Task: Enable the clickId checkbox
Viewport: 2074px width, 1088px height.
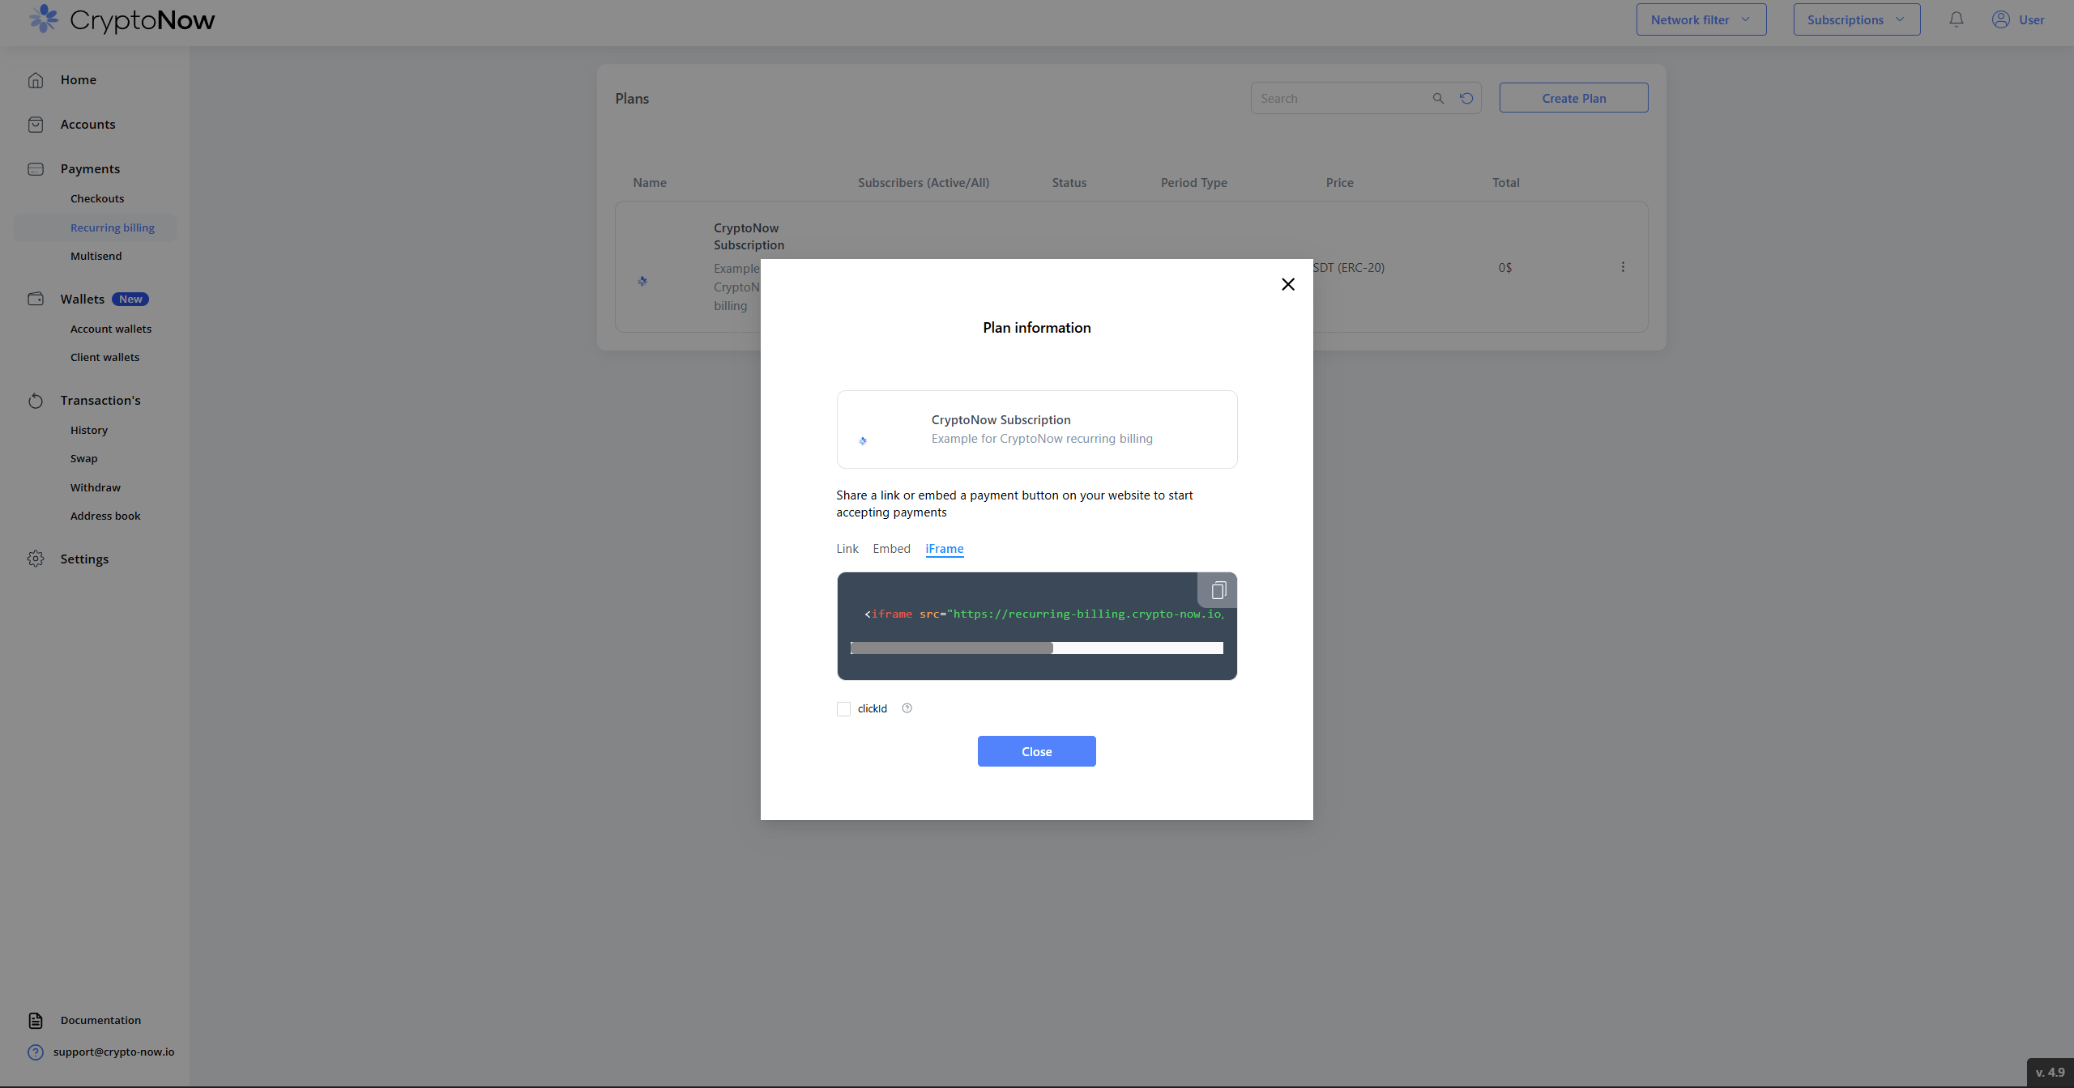Action: coord(843,709)
